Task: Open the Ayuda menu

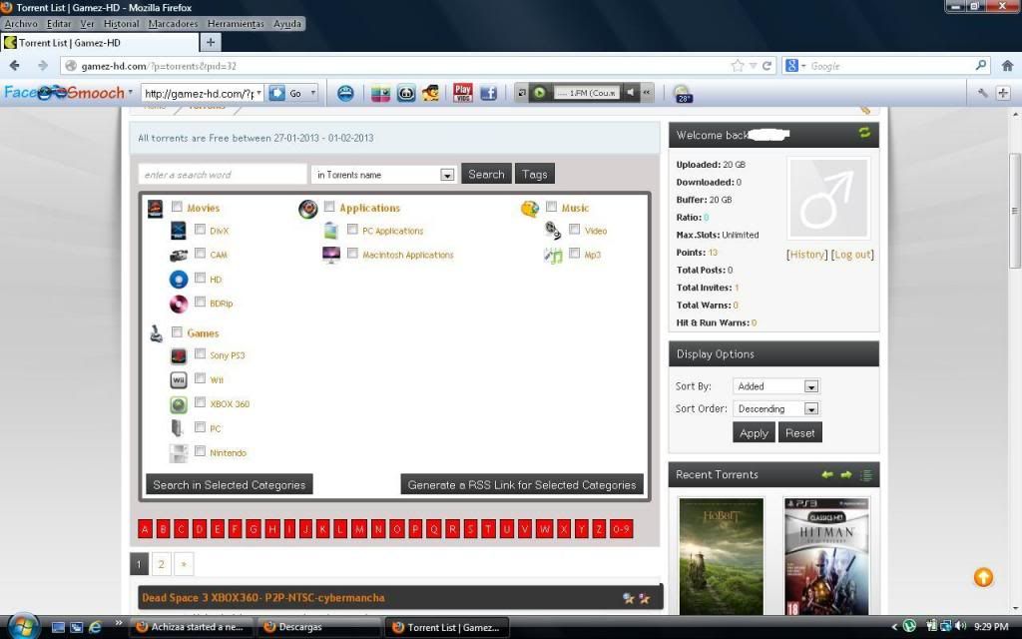Action: (x=286, y=24)
